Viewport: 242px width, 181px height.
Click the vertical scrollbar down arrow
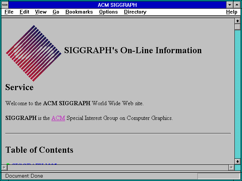(x=237, y=161)
